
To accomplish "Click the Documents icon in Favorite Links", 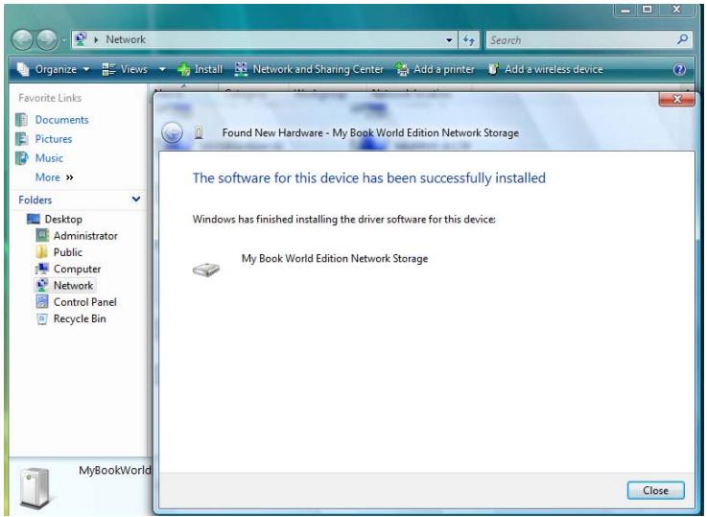I will pyautogui.click(x=22, y=120).
